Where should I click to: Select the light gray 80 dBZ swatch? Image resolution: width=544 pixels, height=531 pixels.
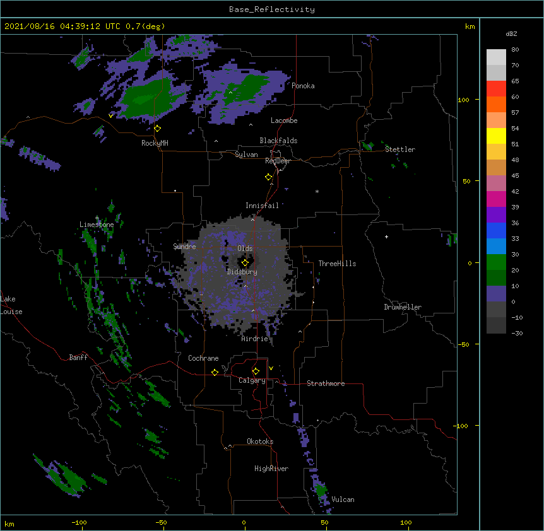[x=496, y=57]
